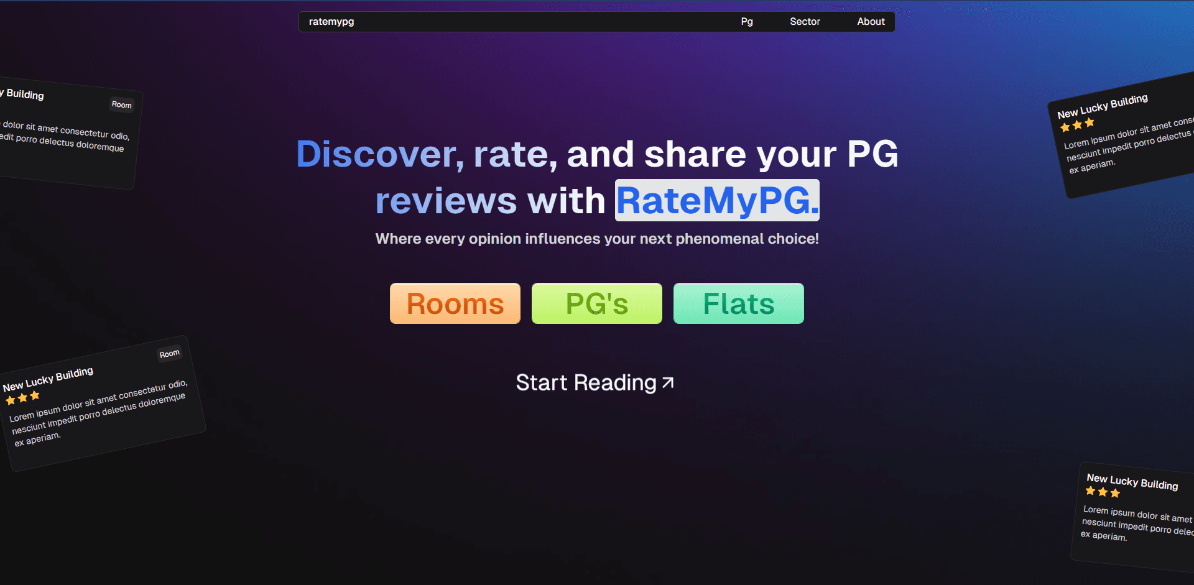Screen dimensions: 1194x585
Task: Click the first star on the bottom-right card
Action: [x=1090, y=491]
